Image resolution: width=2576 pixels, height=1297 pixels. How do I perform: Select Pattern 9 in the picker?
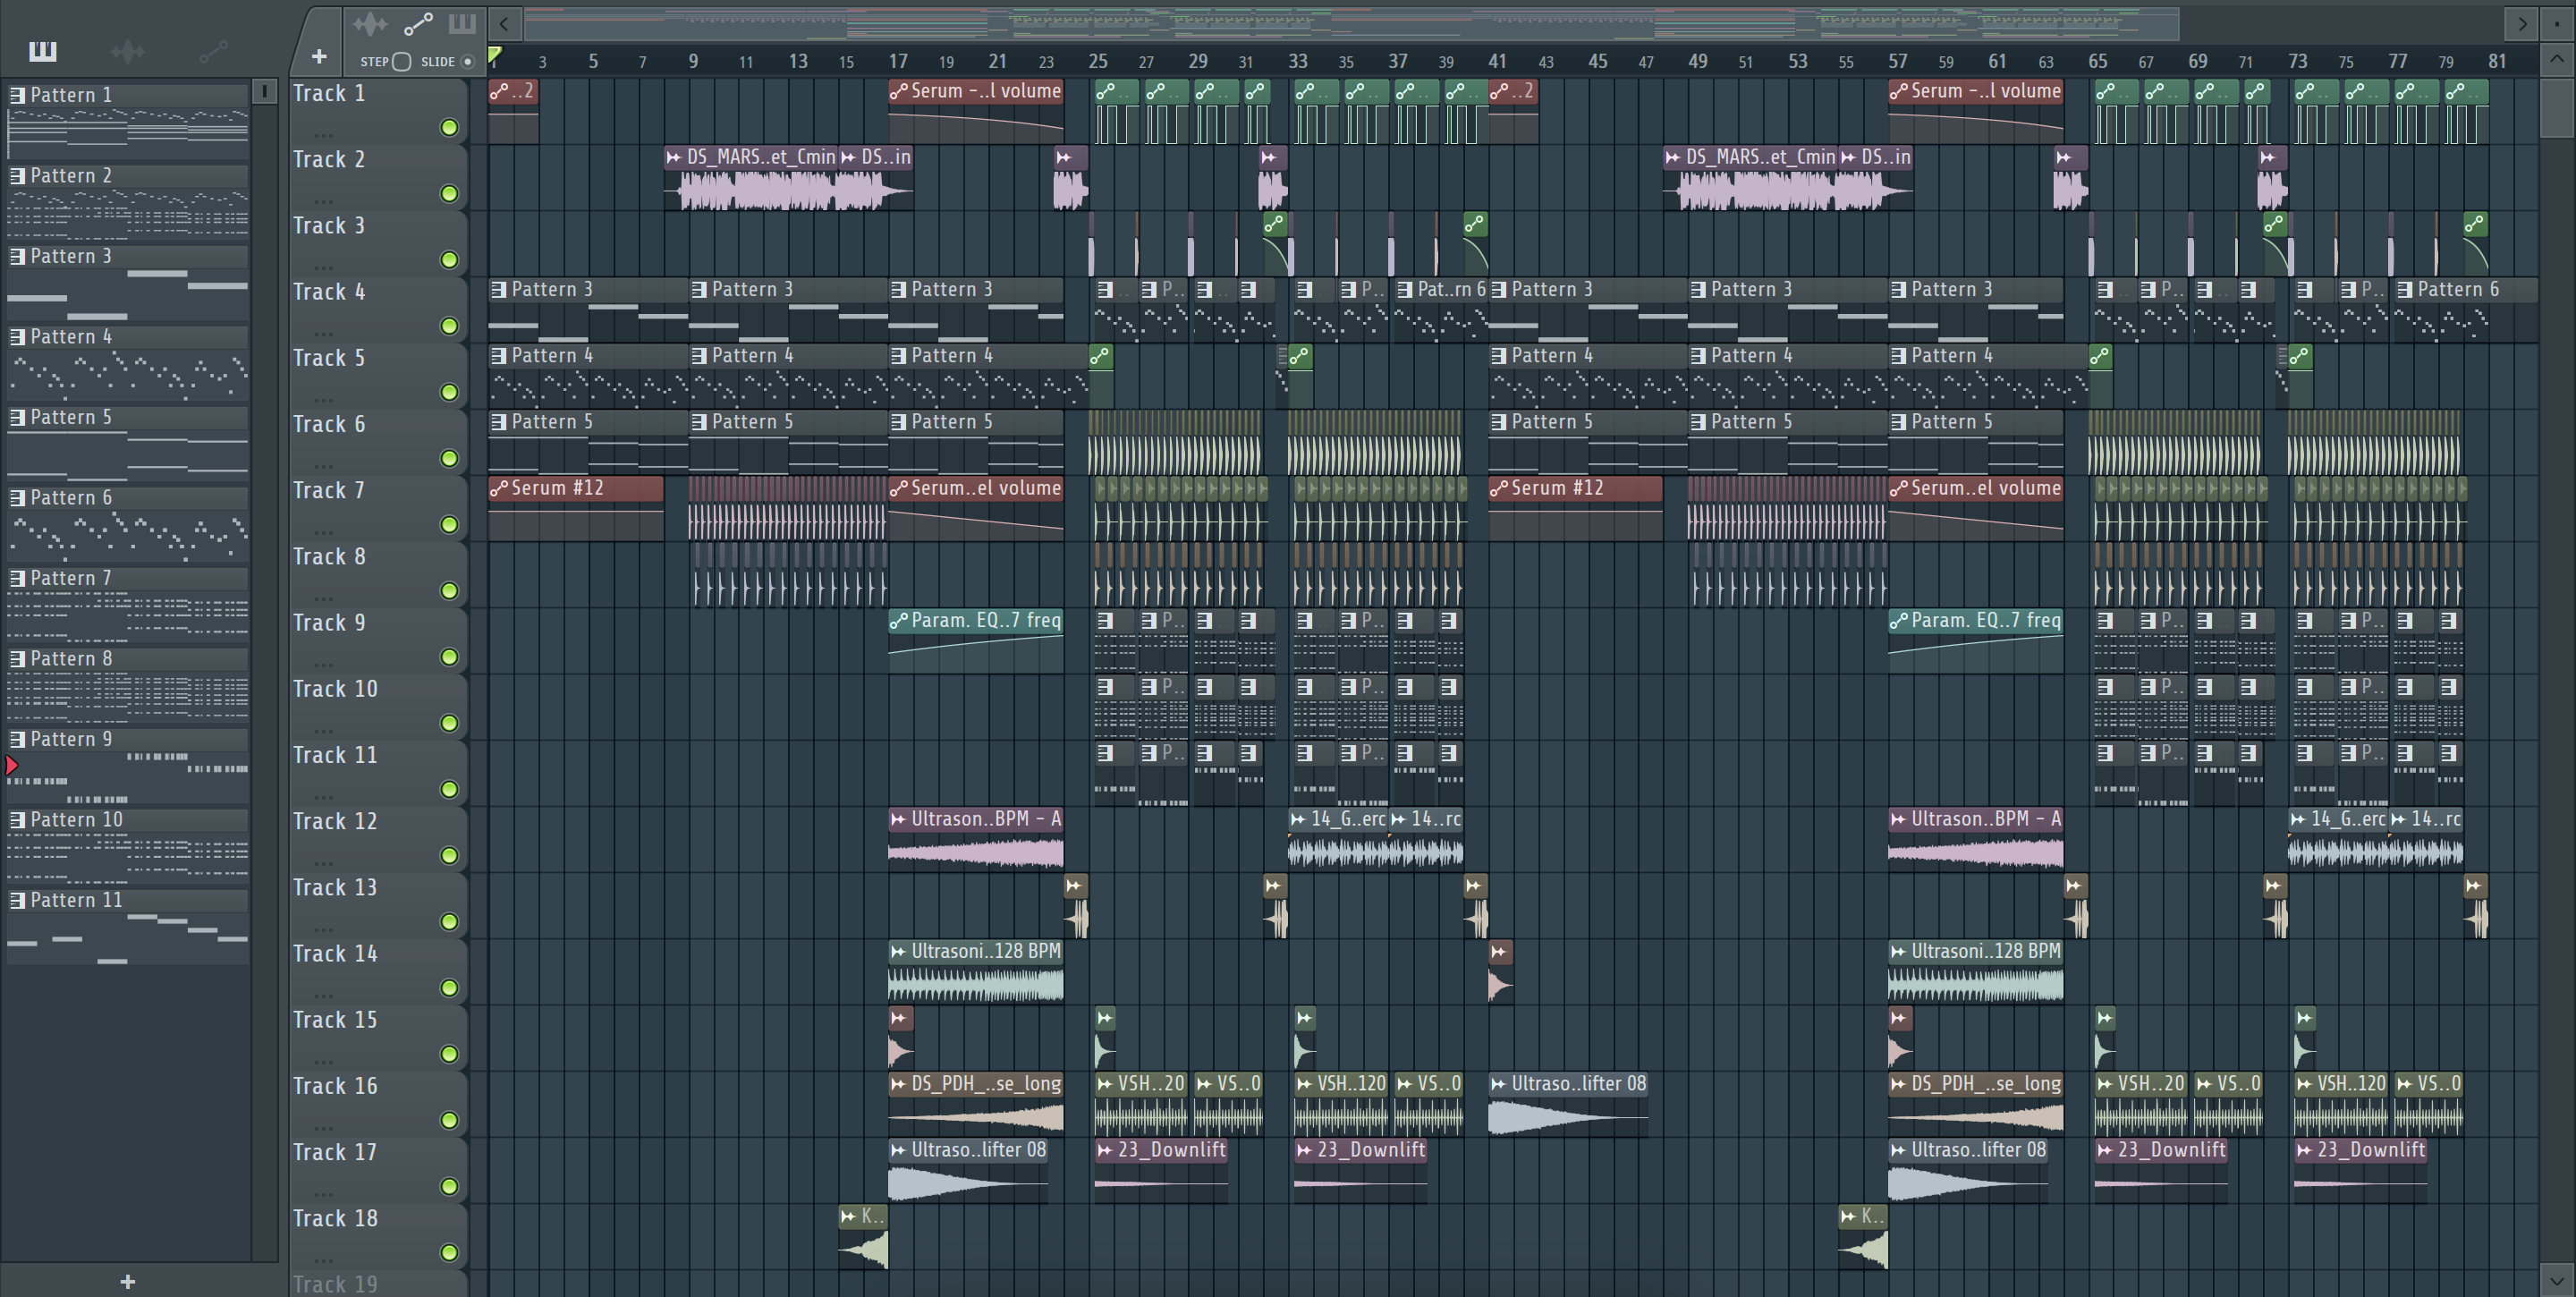pyautogui.click(x=127, y=765)
